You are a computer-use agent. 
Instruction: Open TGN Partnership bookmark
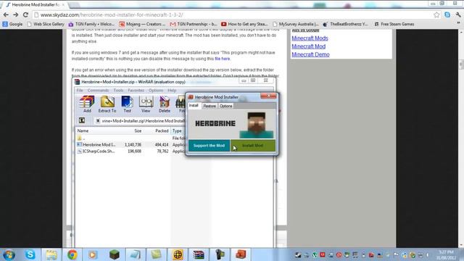pos(194,24)
